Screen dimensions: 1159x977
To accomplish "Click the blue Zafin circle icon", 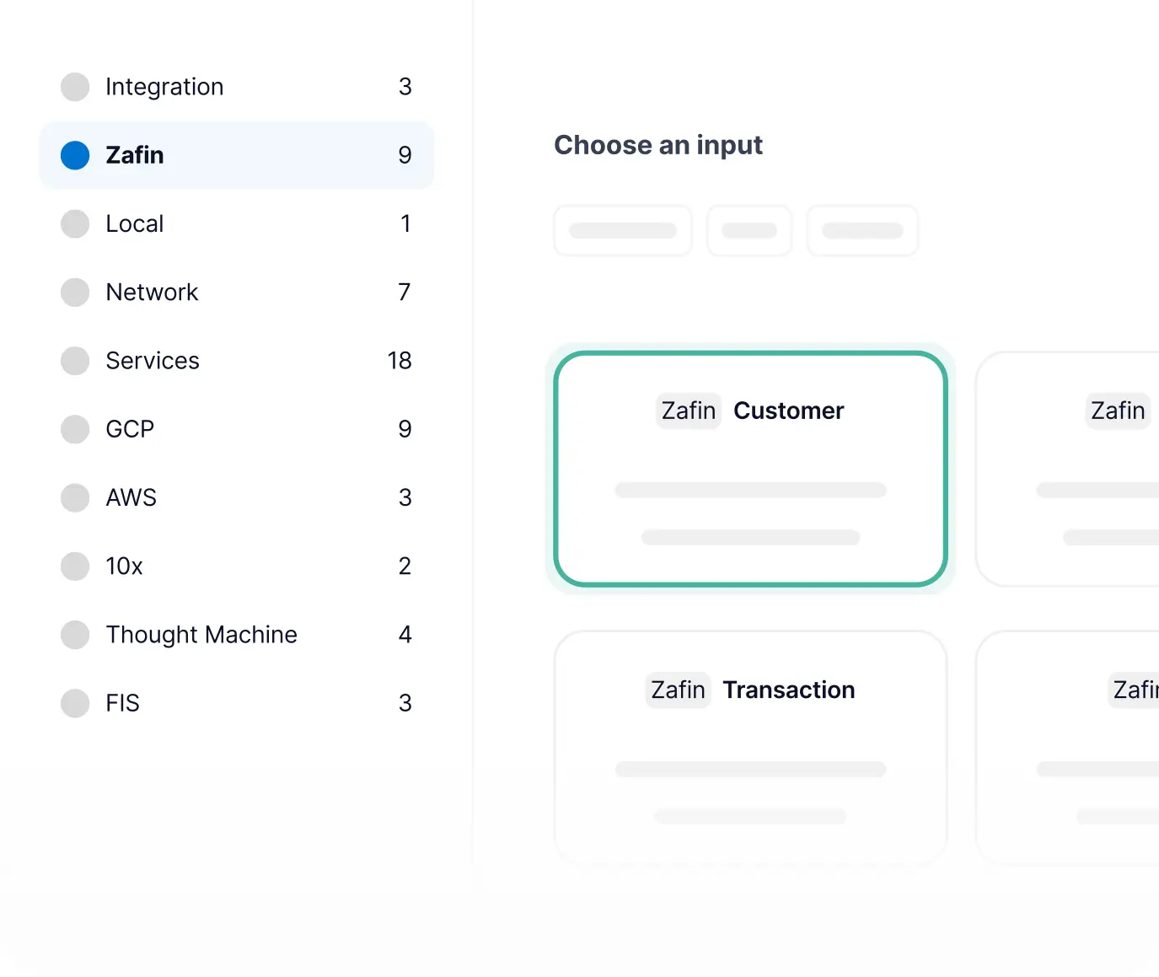I will tap(75, 155).
